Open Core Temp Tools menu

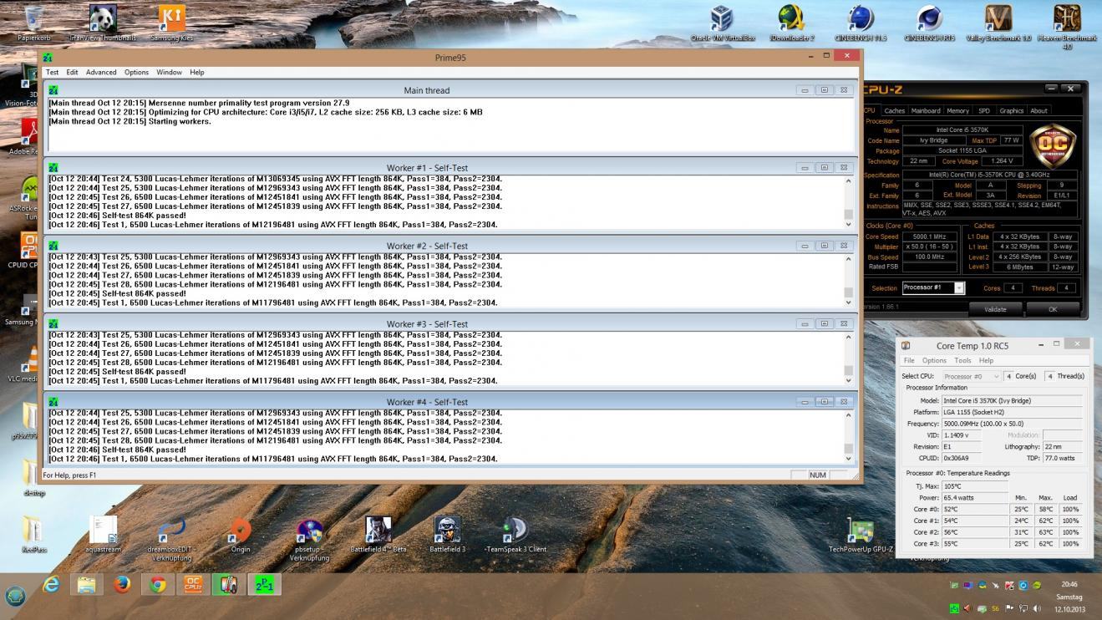(x=962, y=360)
